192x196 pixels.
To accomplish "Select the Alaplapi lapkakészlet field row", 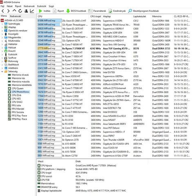I will [x=82, y=191].
